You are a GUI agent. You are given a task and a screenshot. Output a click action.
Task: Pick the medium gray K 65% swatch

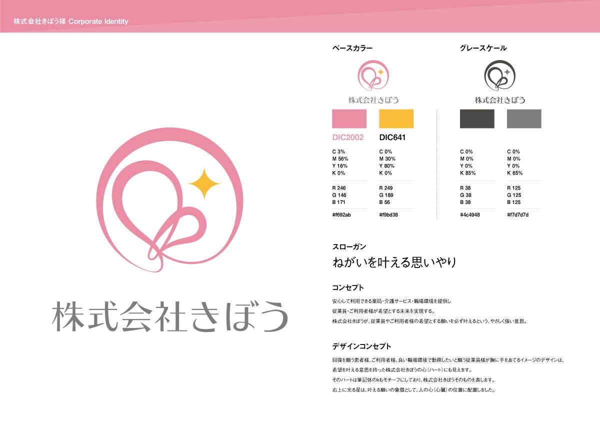[x=524, y=119]
